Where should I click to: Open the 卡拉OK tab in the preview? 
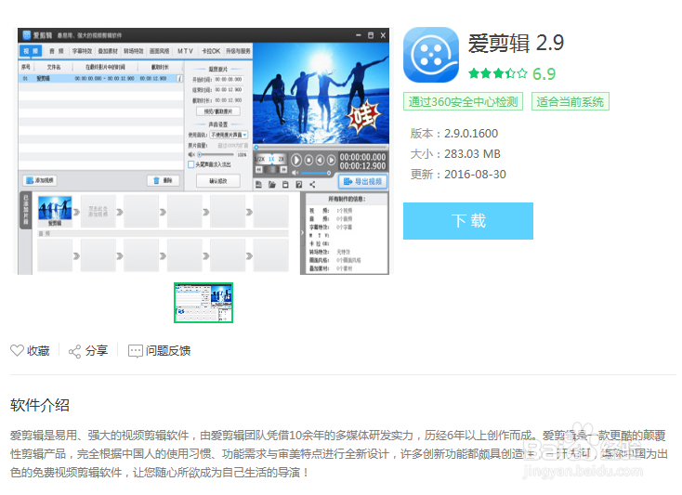[211, 51]
